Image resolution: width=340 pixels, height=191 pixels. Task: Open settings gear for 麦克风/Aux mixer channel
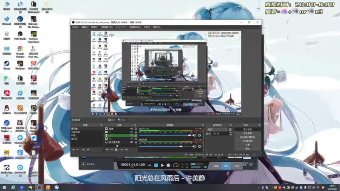[199, 135]
